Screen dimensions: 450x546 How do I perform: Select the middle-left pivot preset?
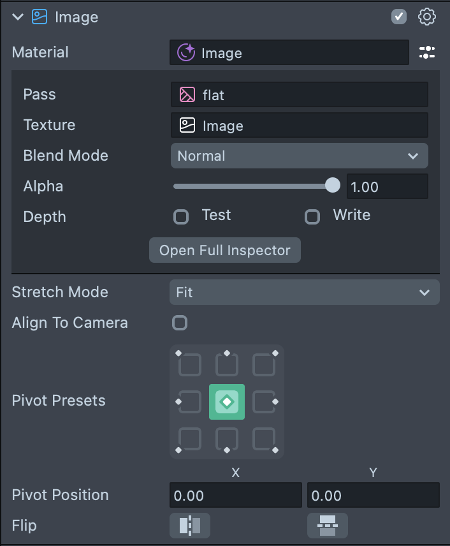click(x=190, y=402)
